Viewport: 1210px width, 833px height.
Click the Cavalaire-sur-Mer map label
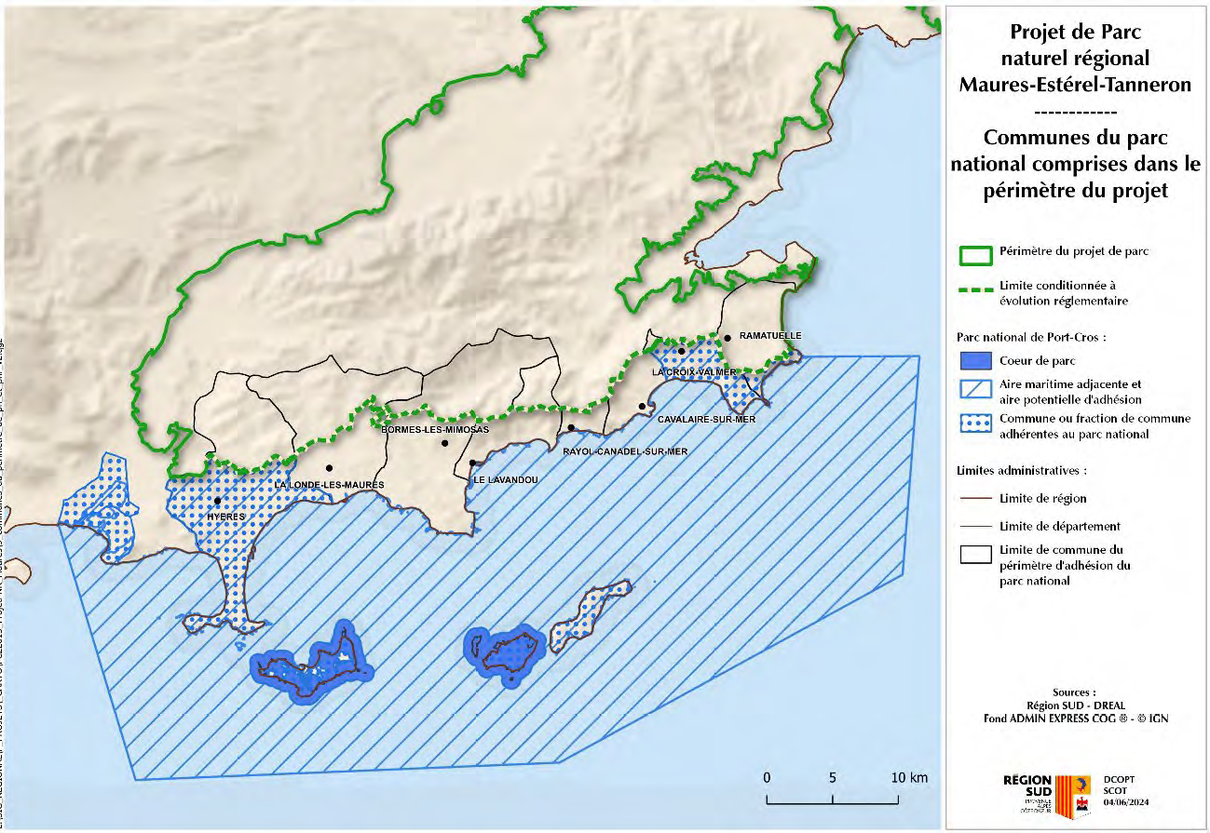click(706, 419)
